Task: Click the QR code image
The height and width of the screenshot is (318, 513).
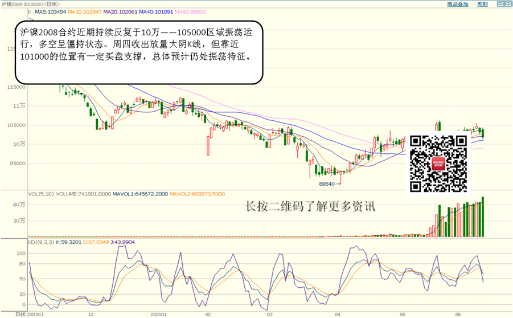Action: [438, 162]
